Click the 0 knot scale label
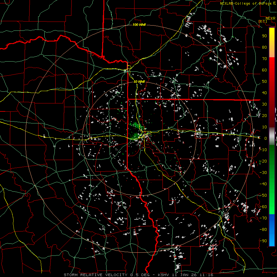277x277 pixels. 265,138
